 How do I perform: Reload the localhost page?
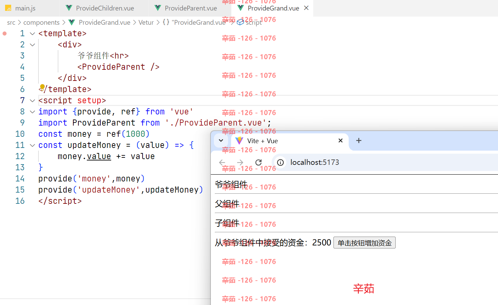point(258,162)
